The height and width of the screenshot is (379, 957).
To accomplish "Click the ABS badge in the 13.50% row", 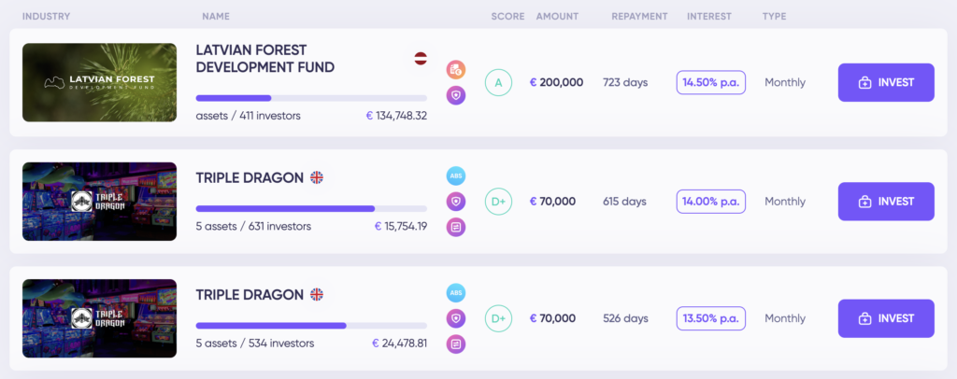I will [x=456, y=293].
